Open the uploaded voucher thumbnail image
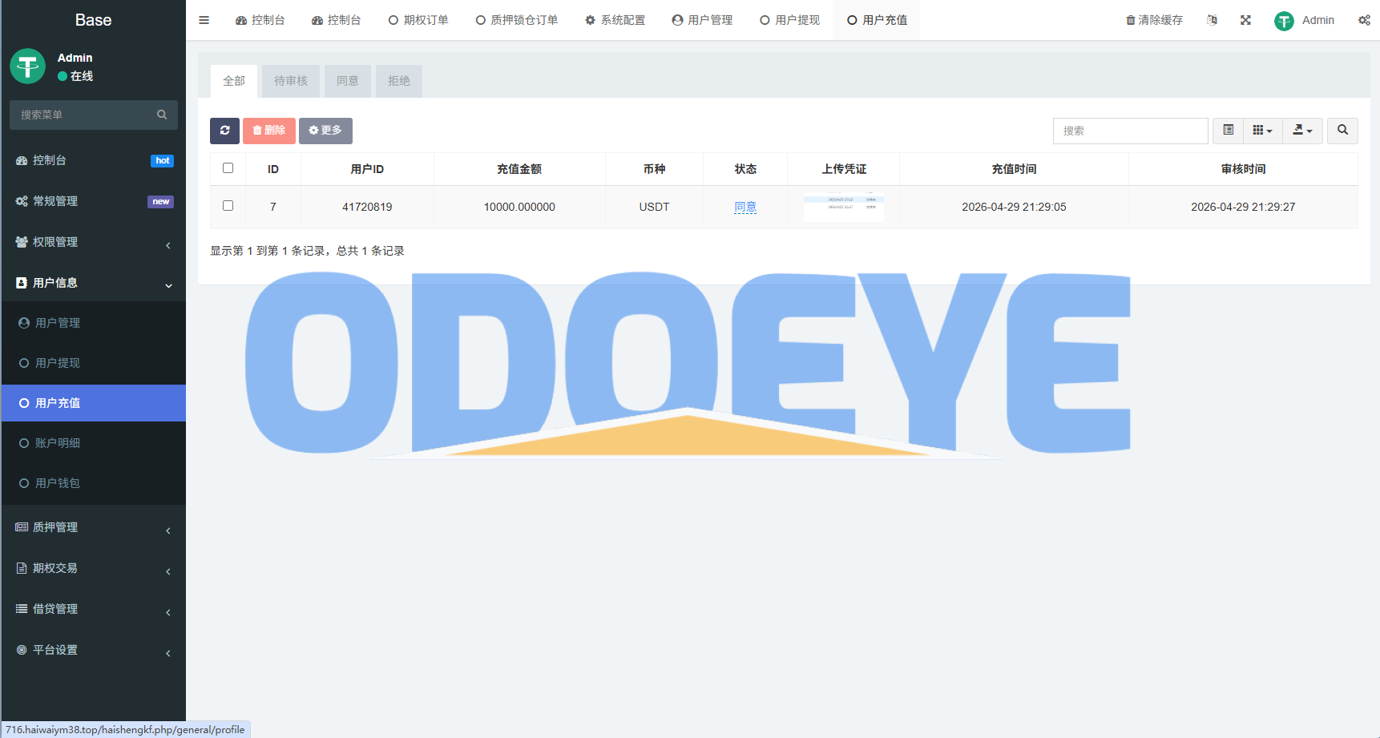 (844, 208)
